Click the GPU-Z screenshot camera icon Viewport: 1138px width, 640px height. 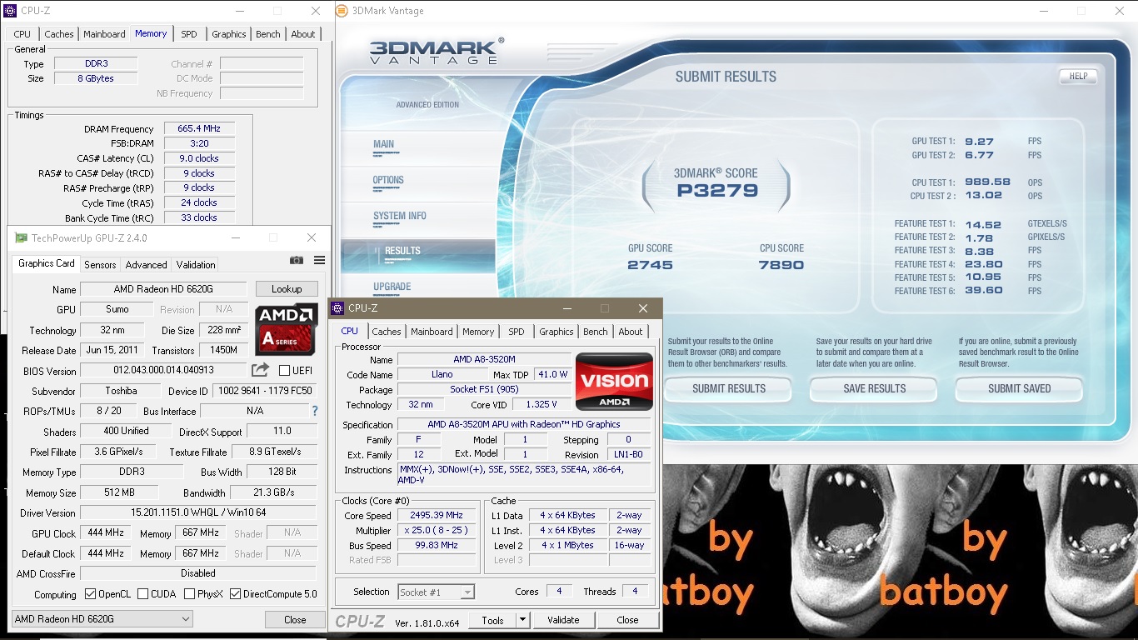pos(296,261)
